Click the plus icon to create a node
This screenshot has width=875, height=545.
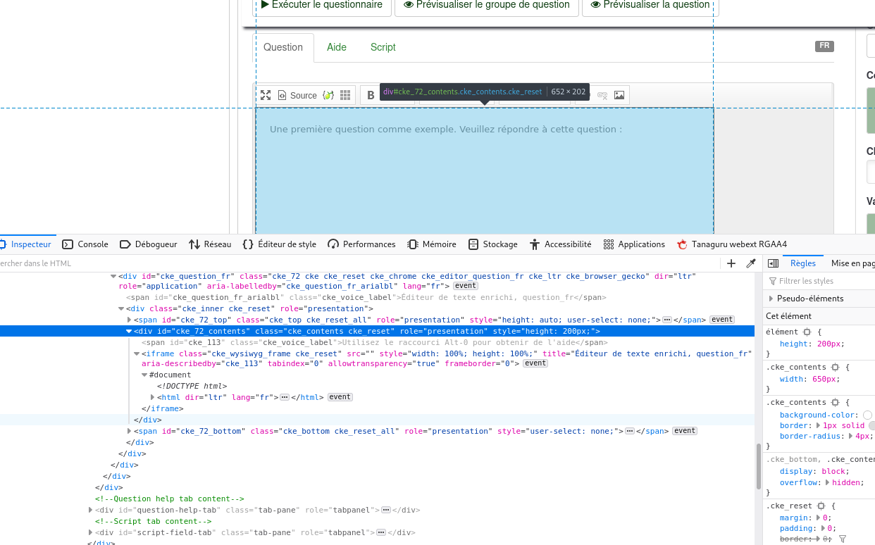click(731, 263)
